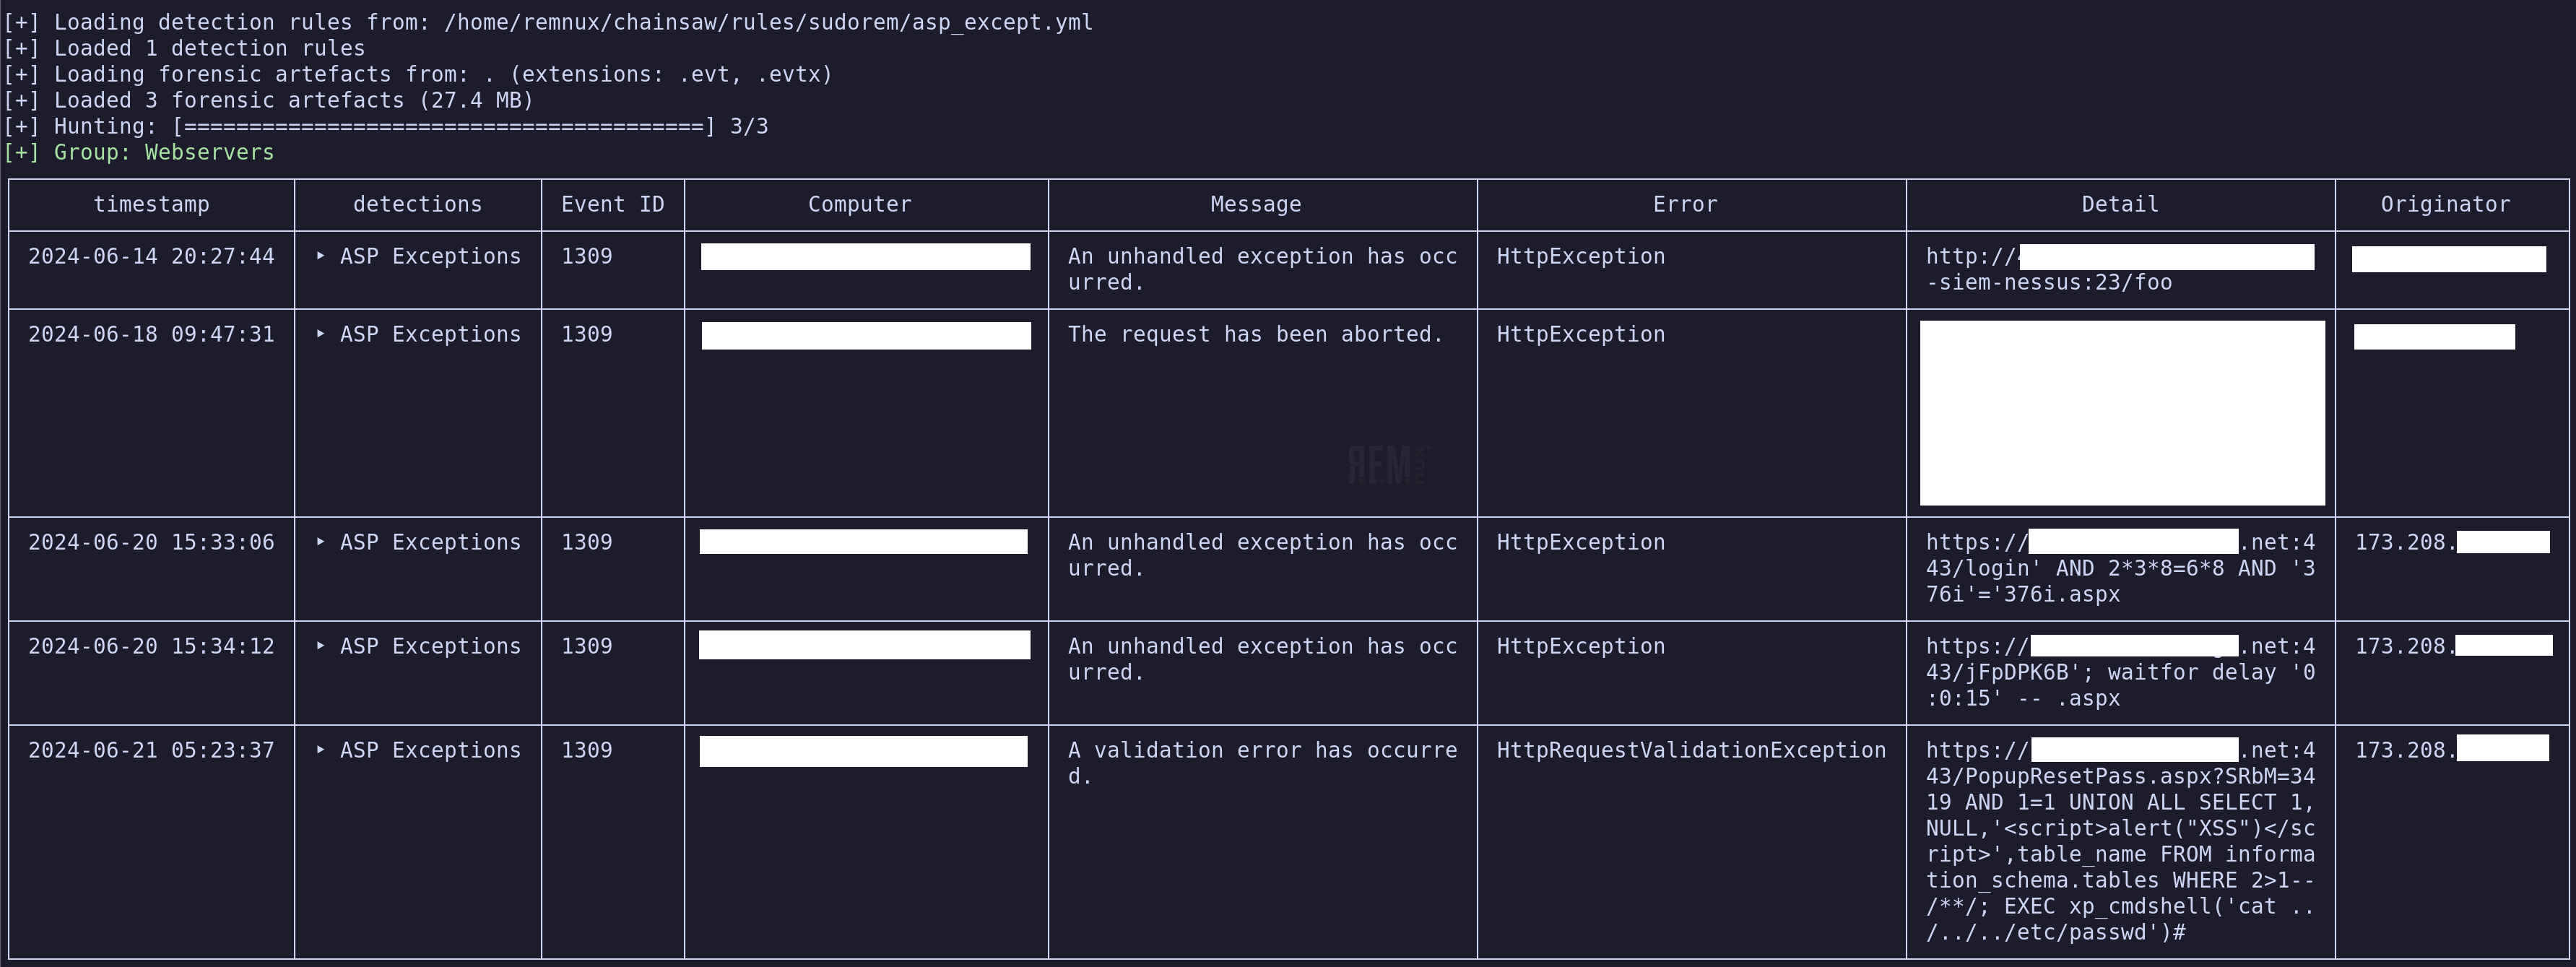Select the Event ID column header

click(612, 204)
